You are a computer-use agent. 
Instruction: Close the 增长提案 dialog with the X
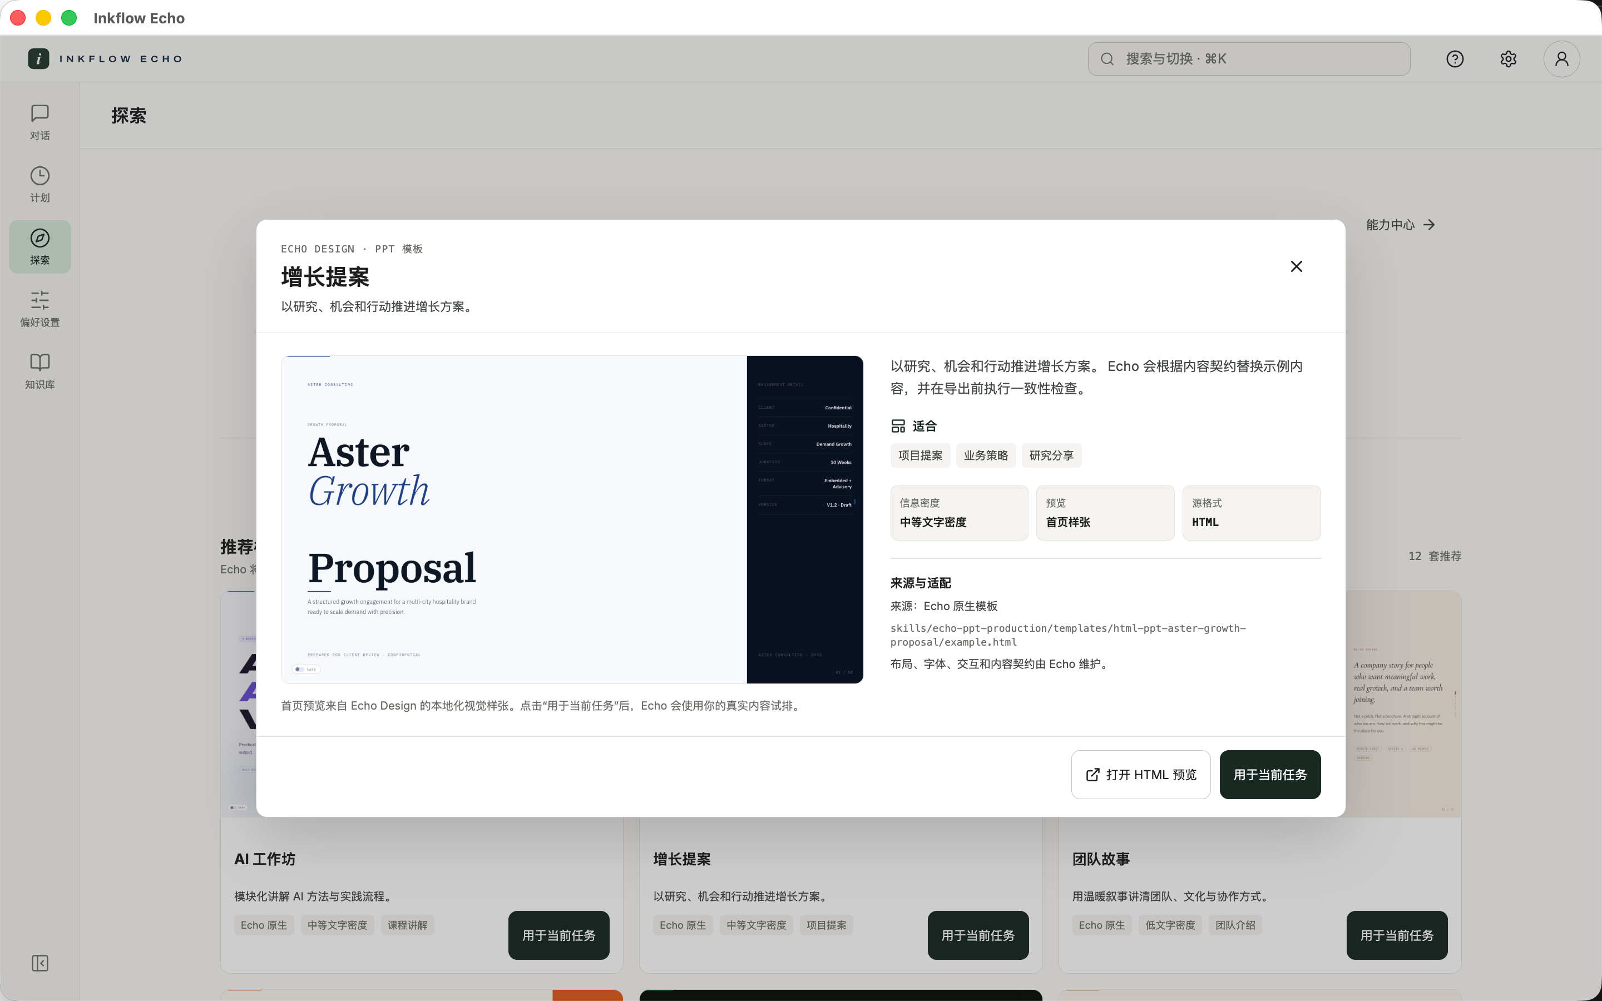[x=1296, y=266]
